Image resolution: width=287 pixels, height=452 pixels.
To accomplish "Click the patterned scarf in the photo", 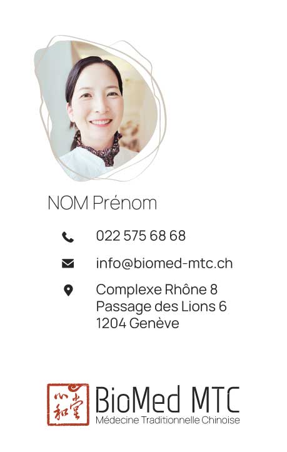I will 99,148.
